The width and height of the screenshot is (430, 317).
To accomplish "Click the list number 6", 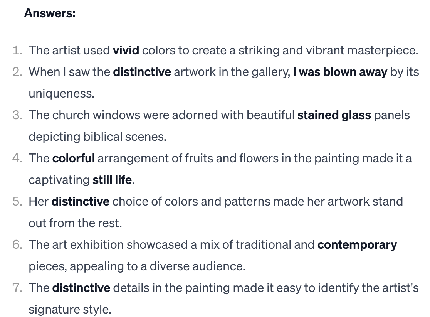I will coord(17,245).
